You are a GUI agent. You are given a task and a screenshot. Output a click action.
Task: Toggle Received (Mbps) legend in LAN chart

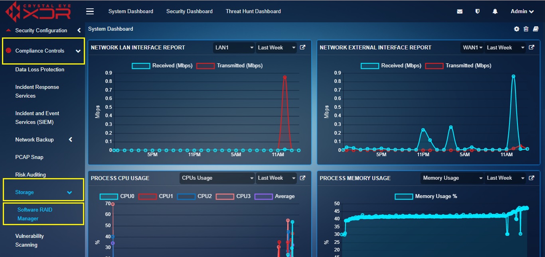162,66
